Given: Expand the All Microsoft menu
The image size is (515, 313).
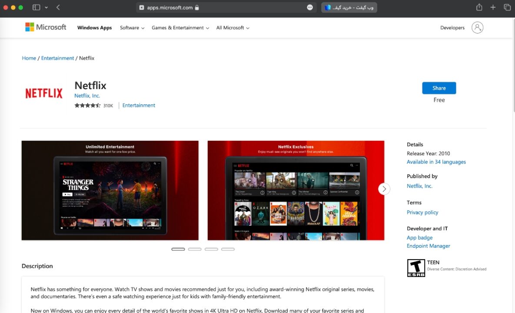Looking at the screenshot, I should click(x=233, y=27).
